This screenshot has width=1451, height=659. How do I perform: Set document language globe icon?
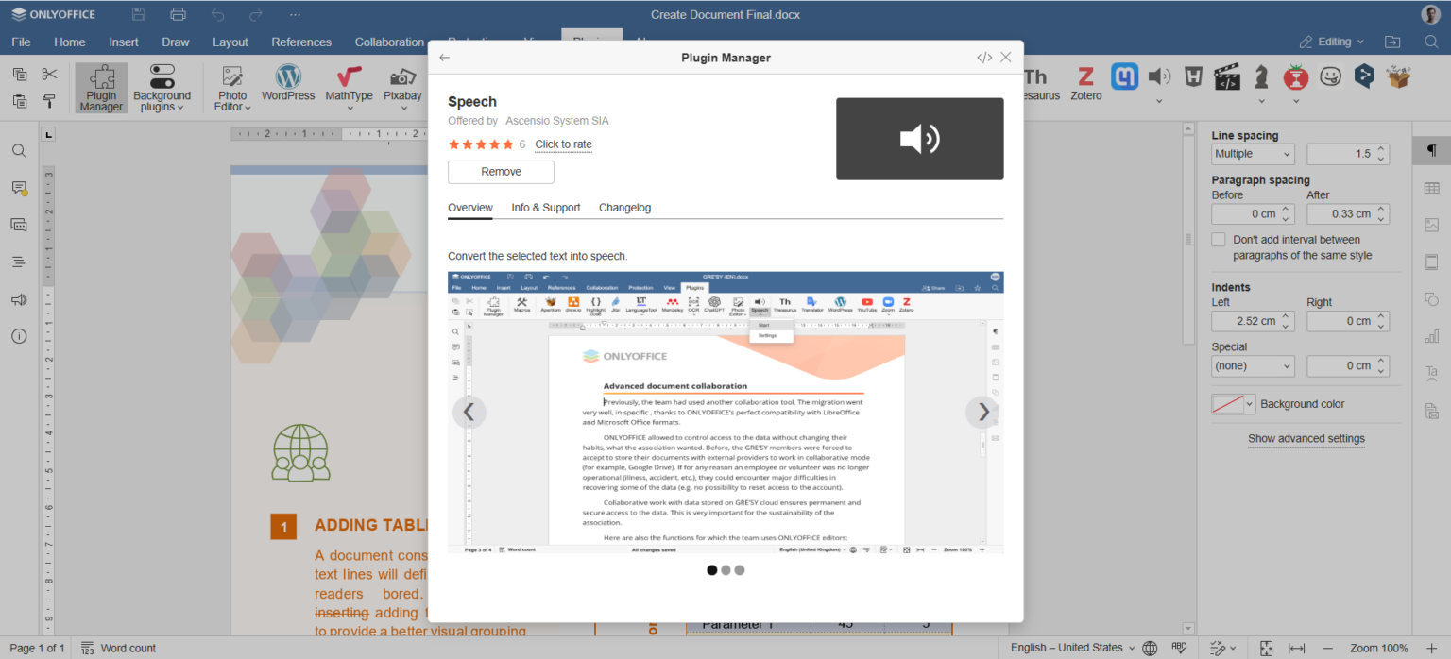coord(1150,648)
